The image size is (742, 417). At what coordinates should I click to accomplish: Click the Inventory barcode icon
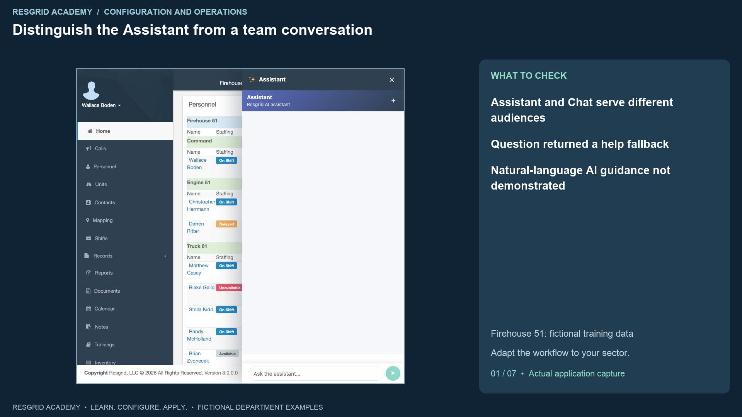point(88,363)
